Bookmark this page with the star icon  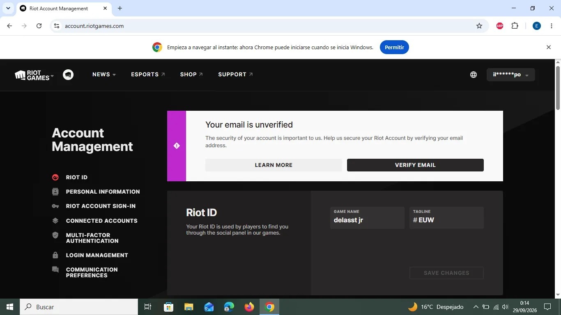coord(479,26)
